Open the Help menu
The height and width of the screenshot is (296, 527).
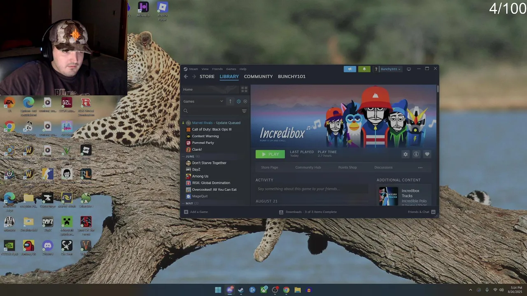click(x=243, y=69)
